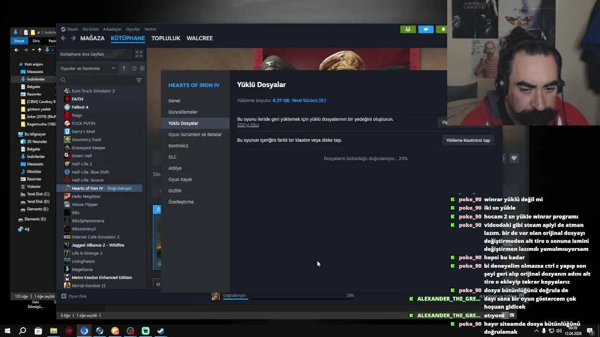Switch library to grid collections view
Viewport: 600px width, 337px height.
coord(139,54)
